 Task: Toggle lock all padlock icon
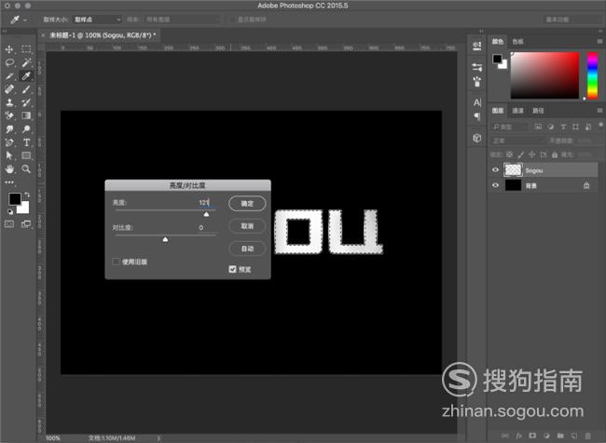pyautogui.click(x=555, y=154)
